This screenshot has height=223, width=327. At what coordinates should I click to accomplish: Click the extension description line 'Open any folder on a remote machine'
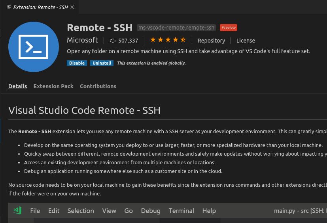pyautogui.click(x=189, y=51)
